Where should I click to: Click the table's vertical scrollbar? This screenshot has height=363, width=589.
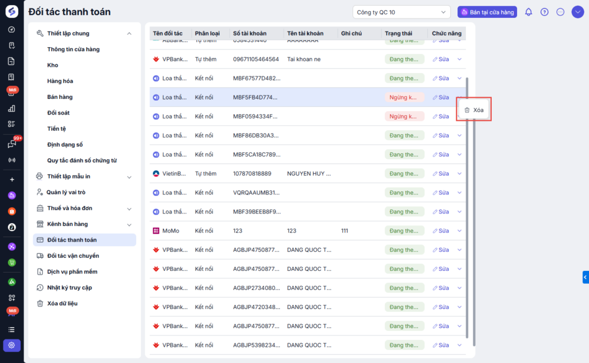click(467, 207)
